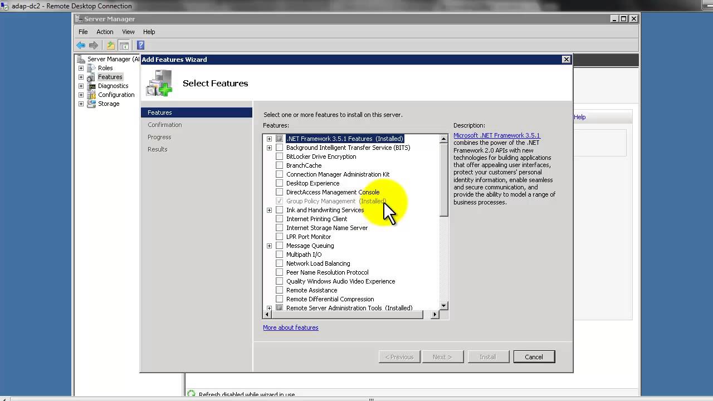This screenshot has width=713, height=401.
Task: Check the Network Load Balancing checkbox
Action: point(280,263)
